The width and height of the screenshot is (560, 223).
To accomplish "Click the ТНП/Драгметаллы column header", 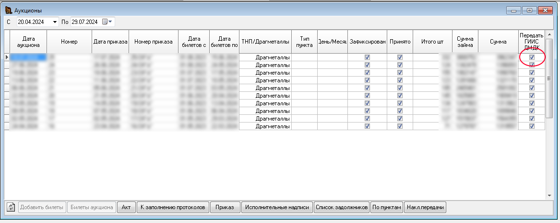I will [x=265, y=42].
